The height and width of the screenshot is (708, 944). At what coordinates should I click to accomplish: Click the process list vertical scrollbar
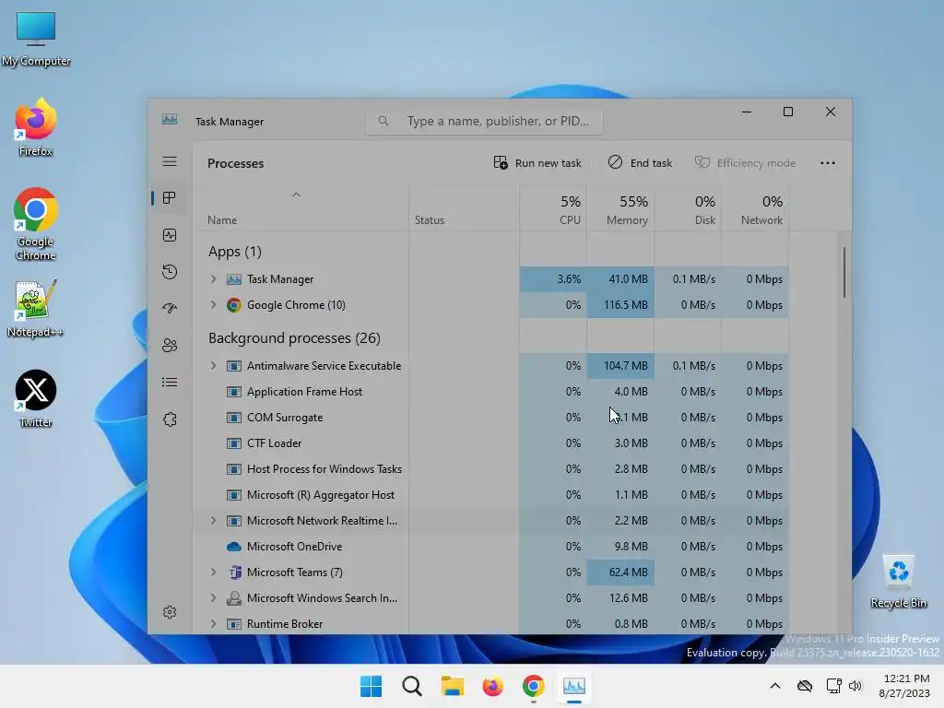pos(844,272)
